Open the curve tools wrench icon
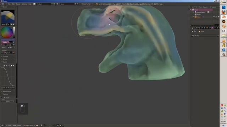This screenshot has width=227, height=127. pos(9,66)
